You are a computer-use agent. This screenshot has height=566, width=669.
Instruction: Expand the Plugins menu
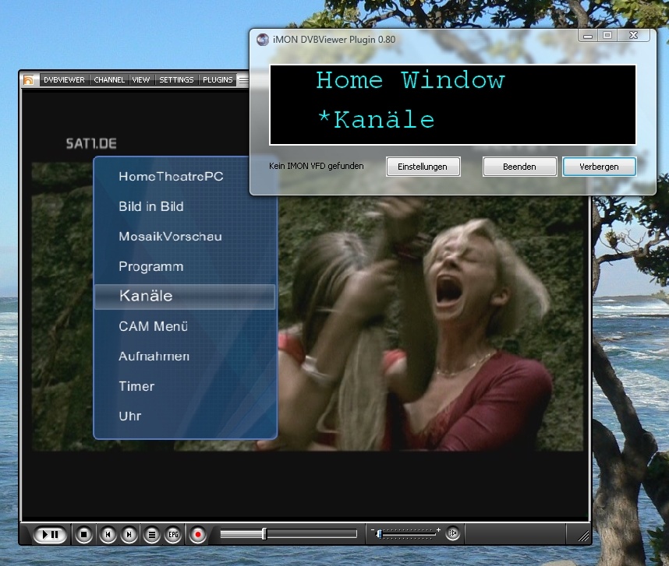point(218,79)
